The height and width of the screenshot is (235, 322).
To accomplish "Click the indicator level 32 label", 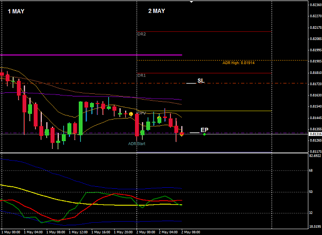I will (311, 213).
